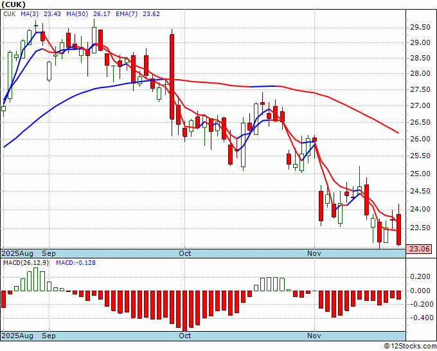Click the MA(50) legend label
The height and width of the screenshot is (351, 437).
(x=77, y=14)
